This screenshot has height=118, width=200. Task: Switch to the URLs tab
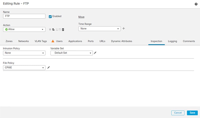(102, 41)
